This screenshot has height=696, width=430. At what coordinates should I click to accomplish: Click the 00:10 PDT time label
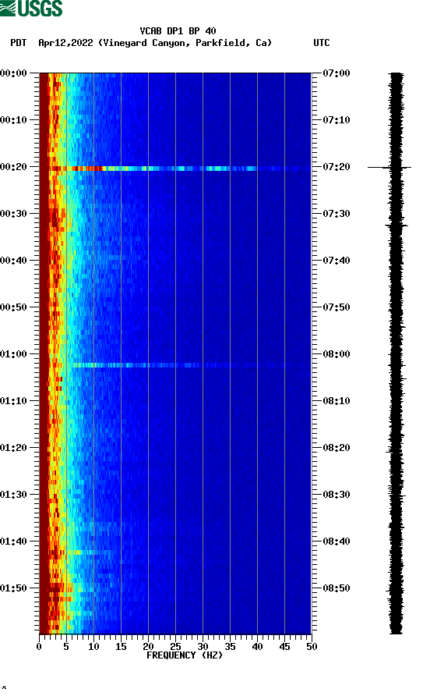(x=13, y=120)
